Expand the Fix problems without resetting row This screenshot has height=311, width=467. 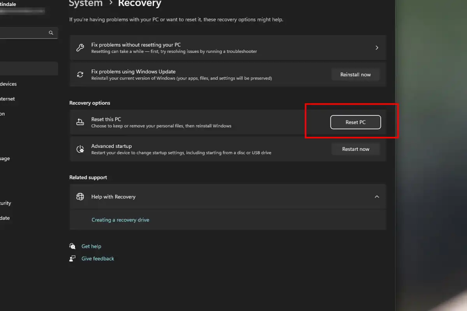[x=226, y=48]
